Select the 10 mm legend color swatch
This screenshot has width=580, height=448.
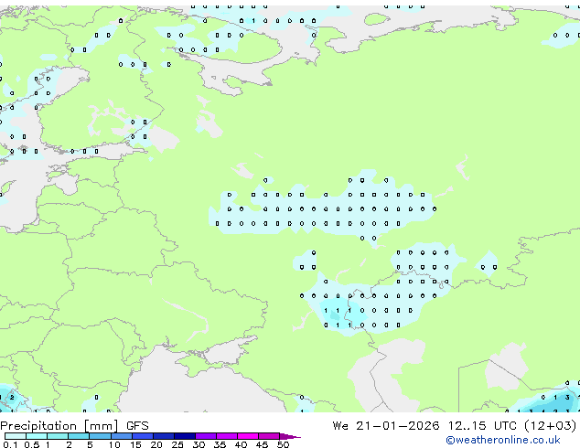(x=121, y=436)
